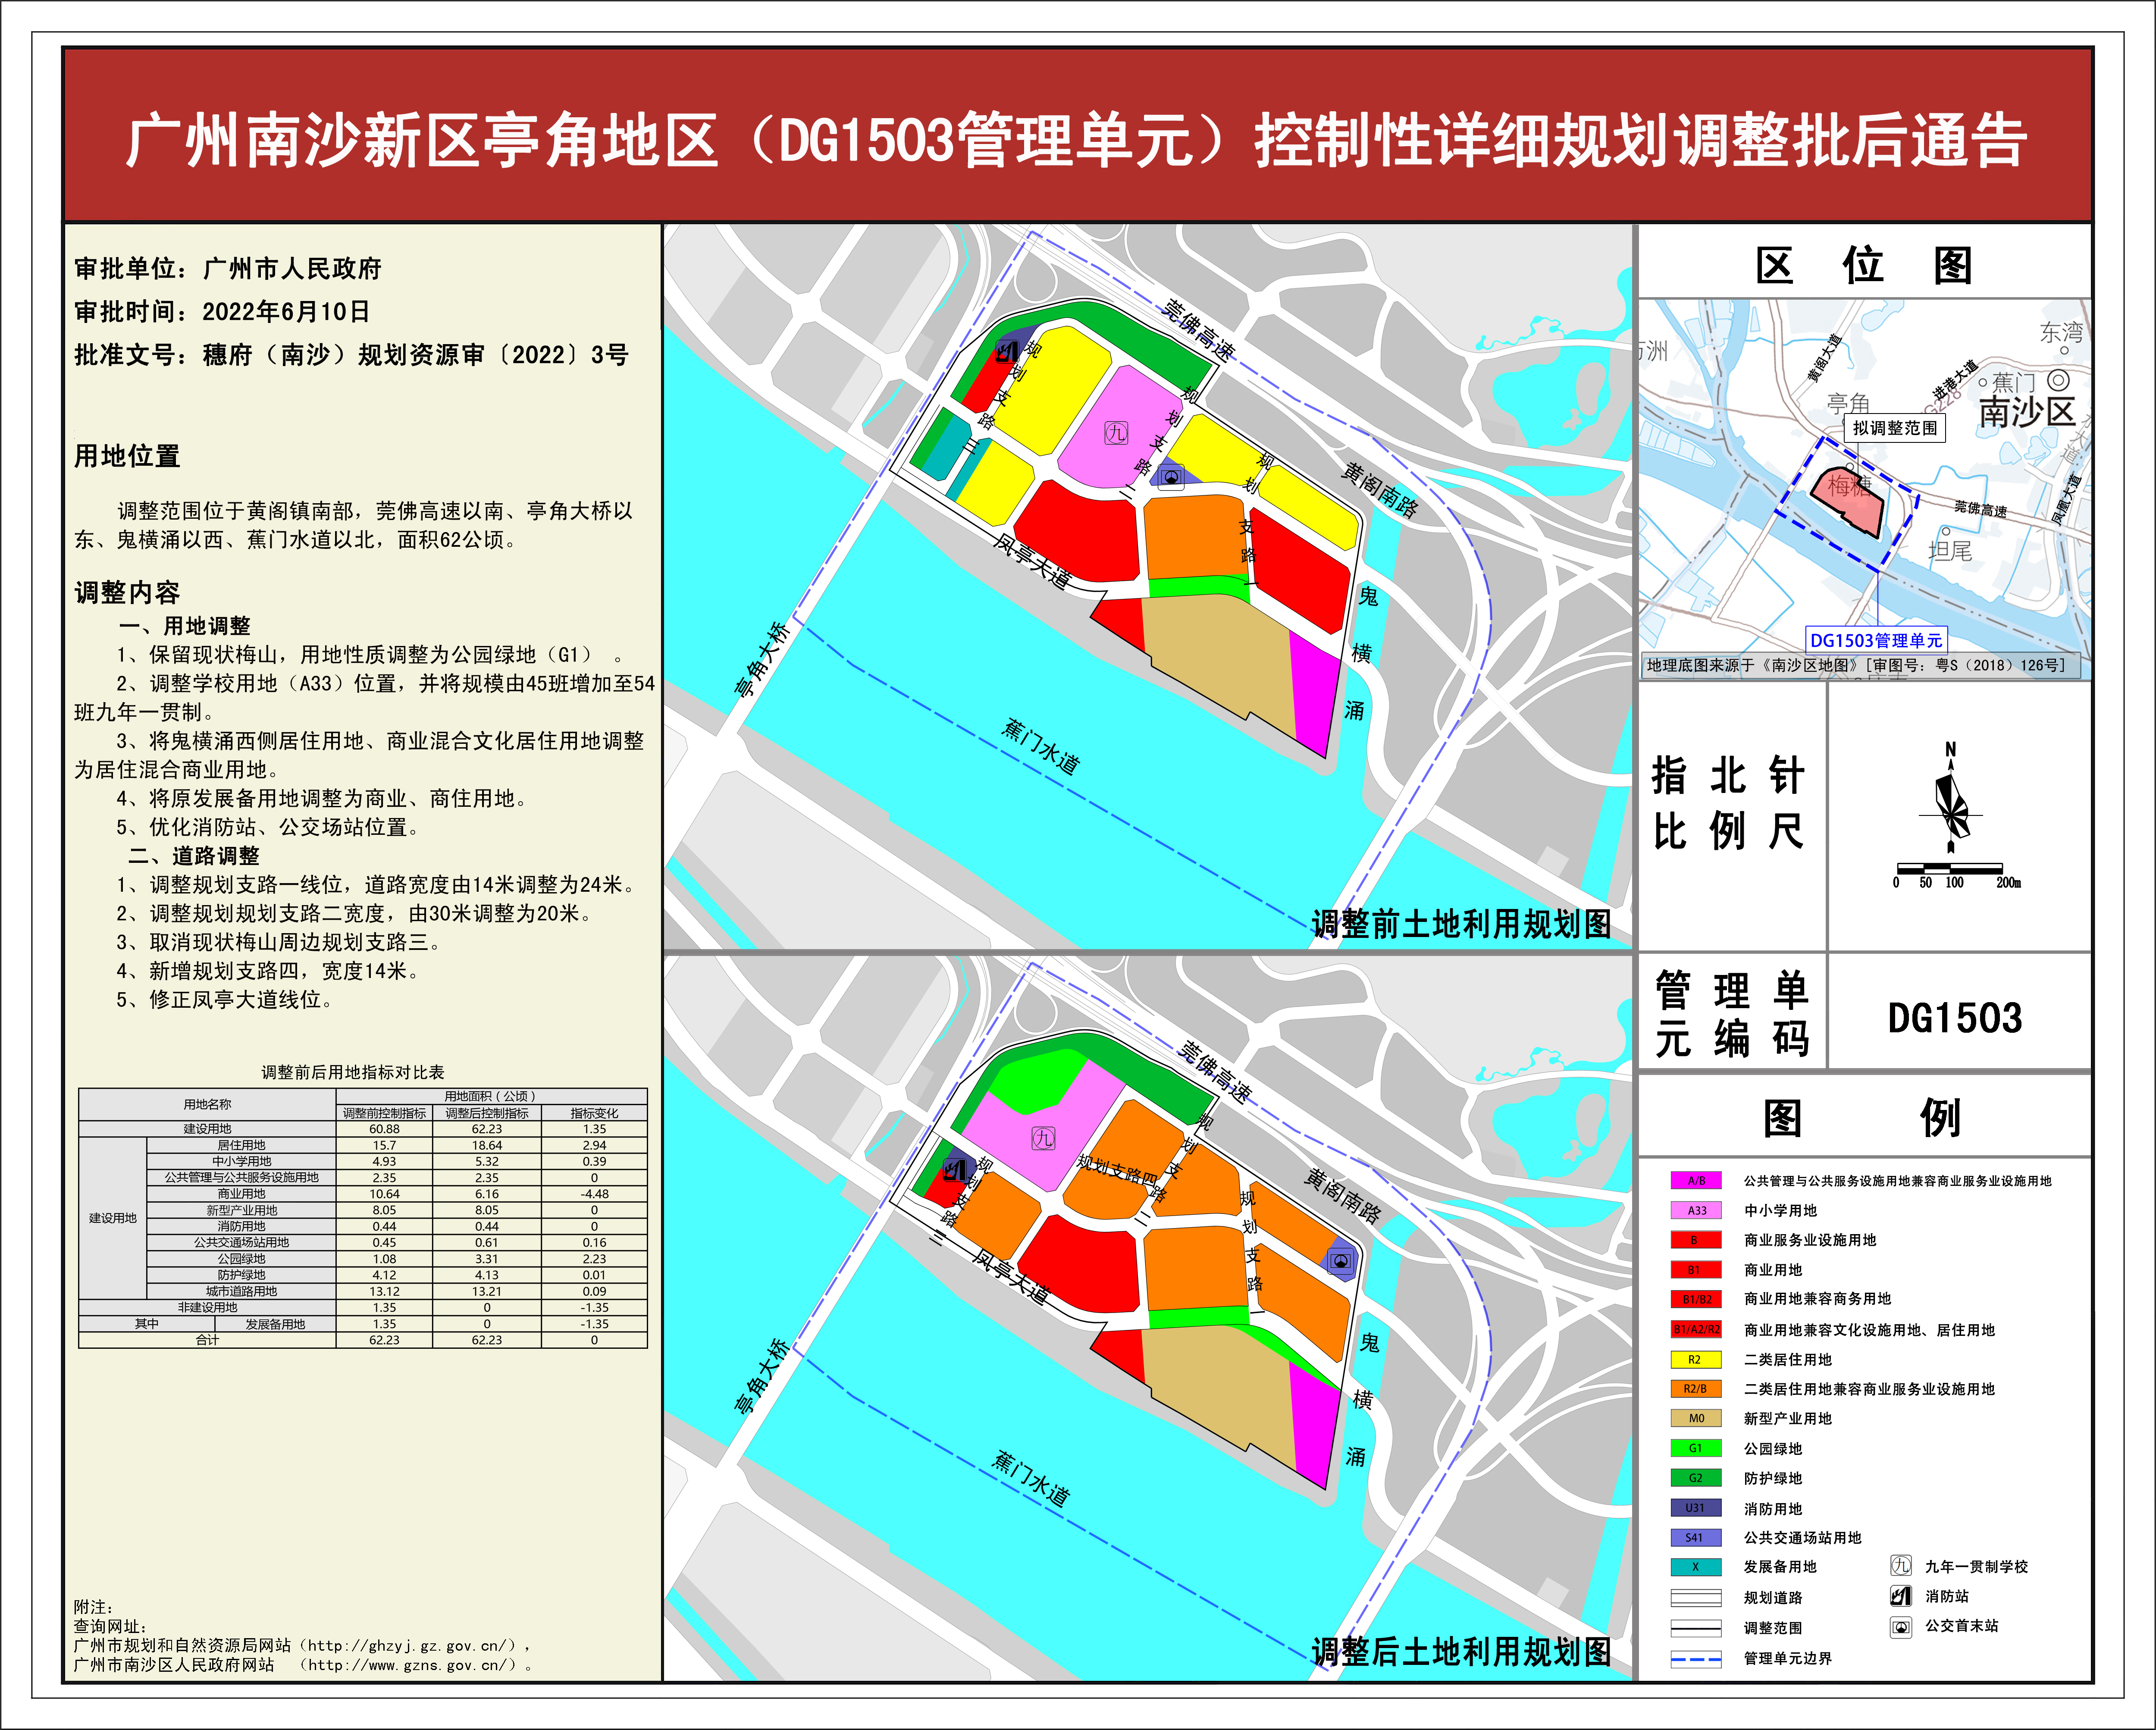Click the fire station symbol on the before-adjustment map
Image resolution: width=2156 pixels, height=1730 pixels.
click(x=1006, y=351)
